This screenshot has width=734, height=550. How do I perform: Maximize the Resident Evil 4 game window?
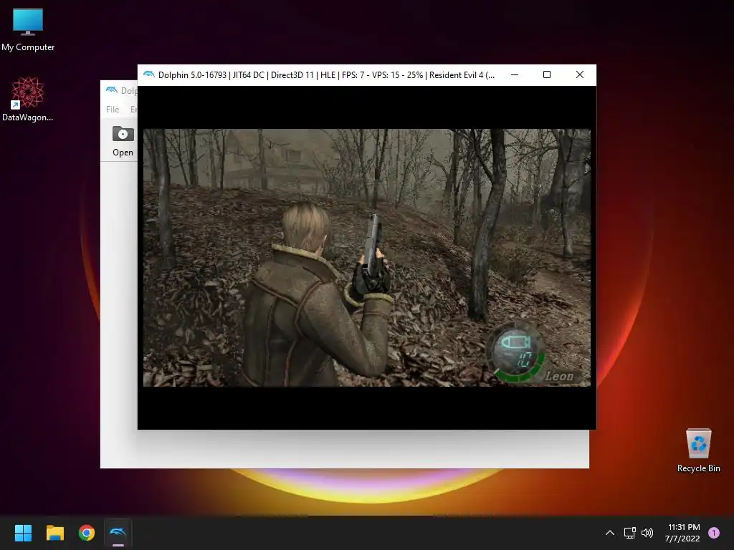(547, 74)
